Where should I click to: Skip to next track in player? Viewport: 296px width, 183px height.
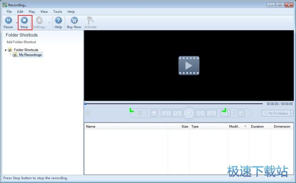pyautogui.click(x=212, y=113)
